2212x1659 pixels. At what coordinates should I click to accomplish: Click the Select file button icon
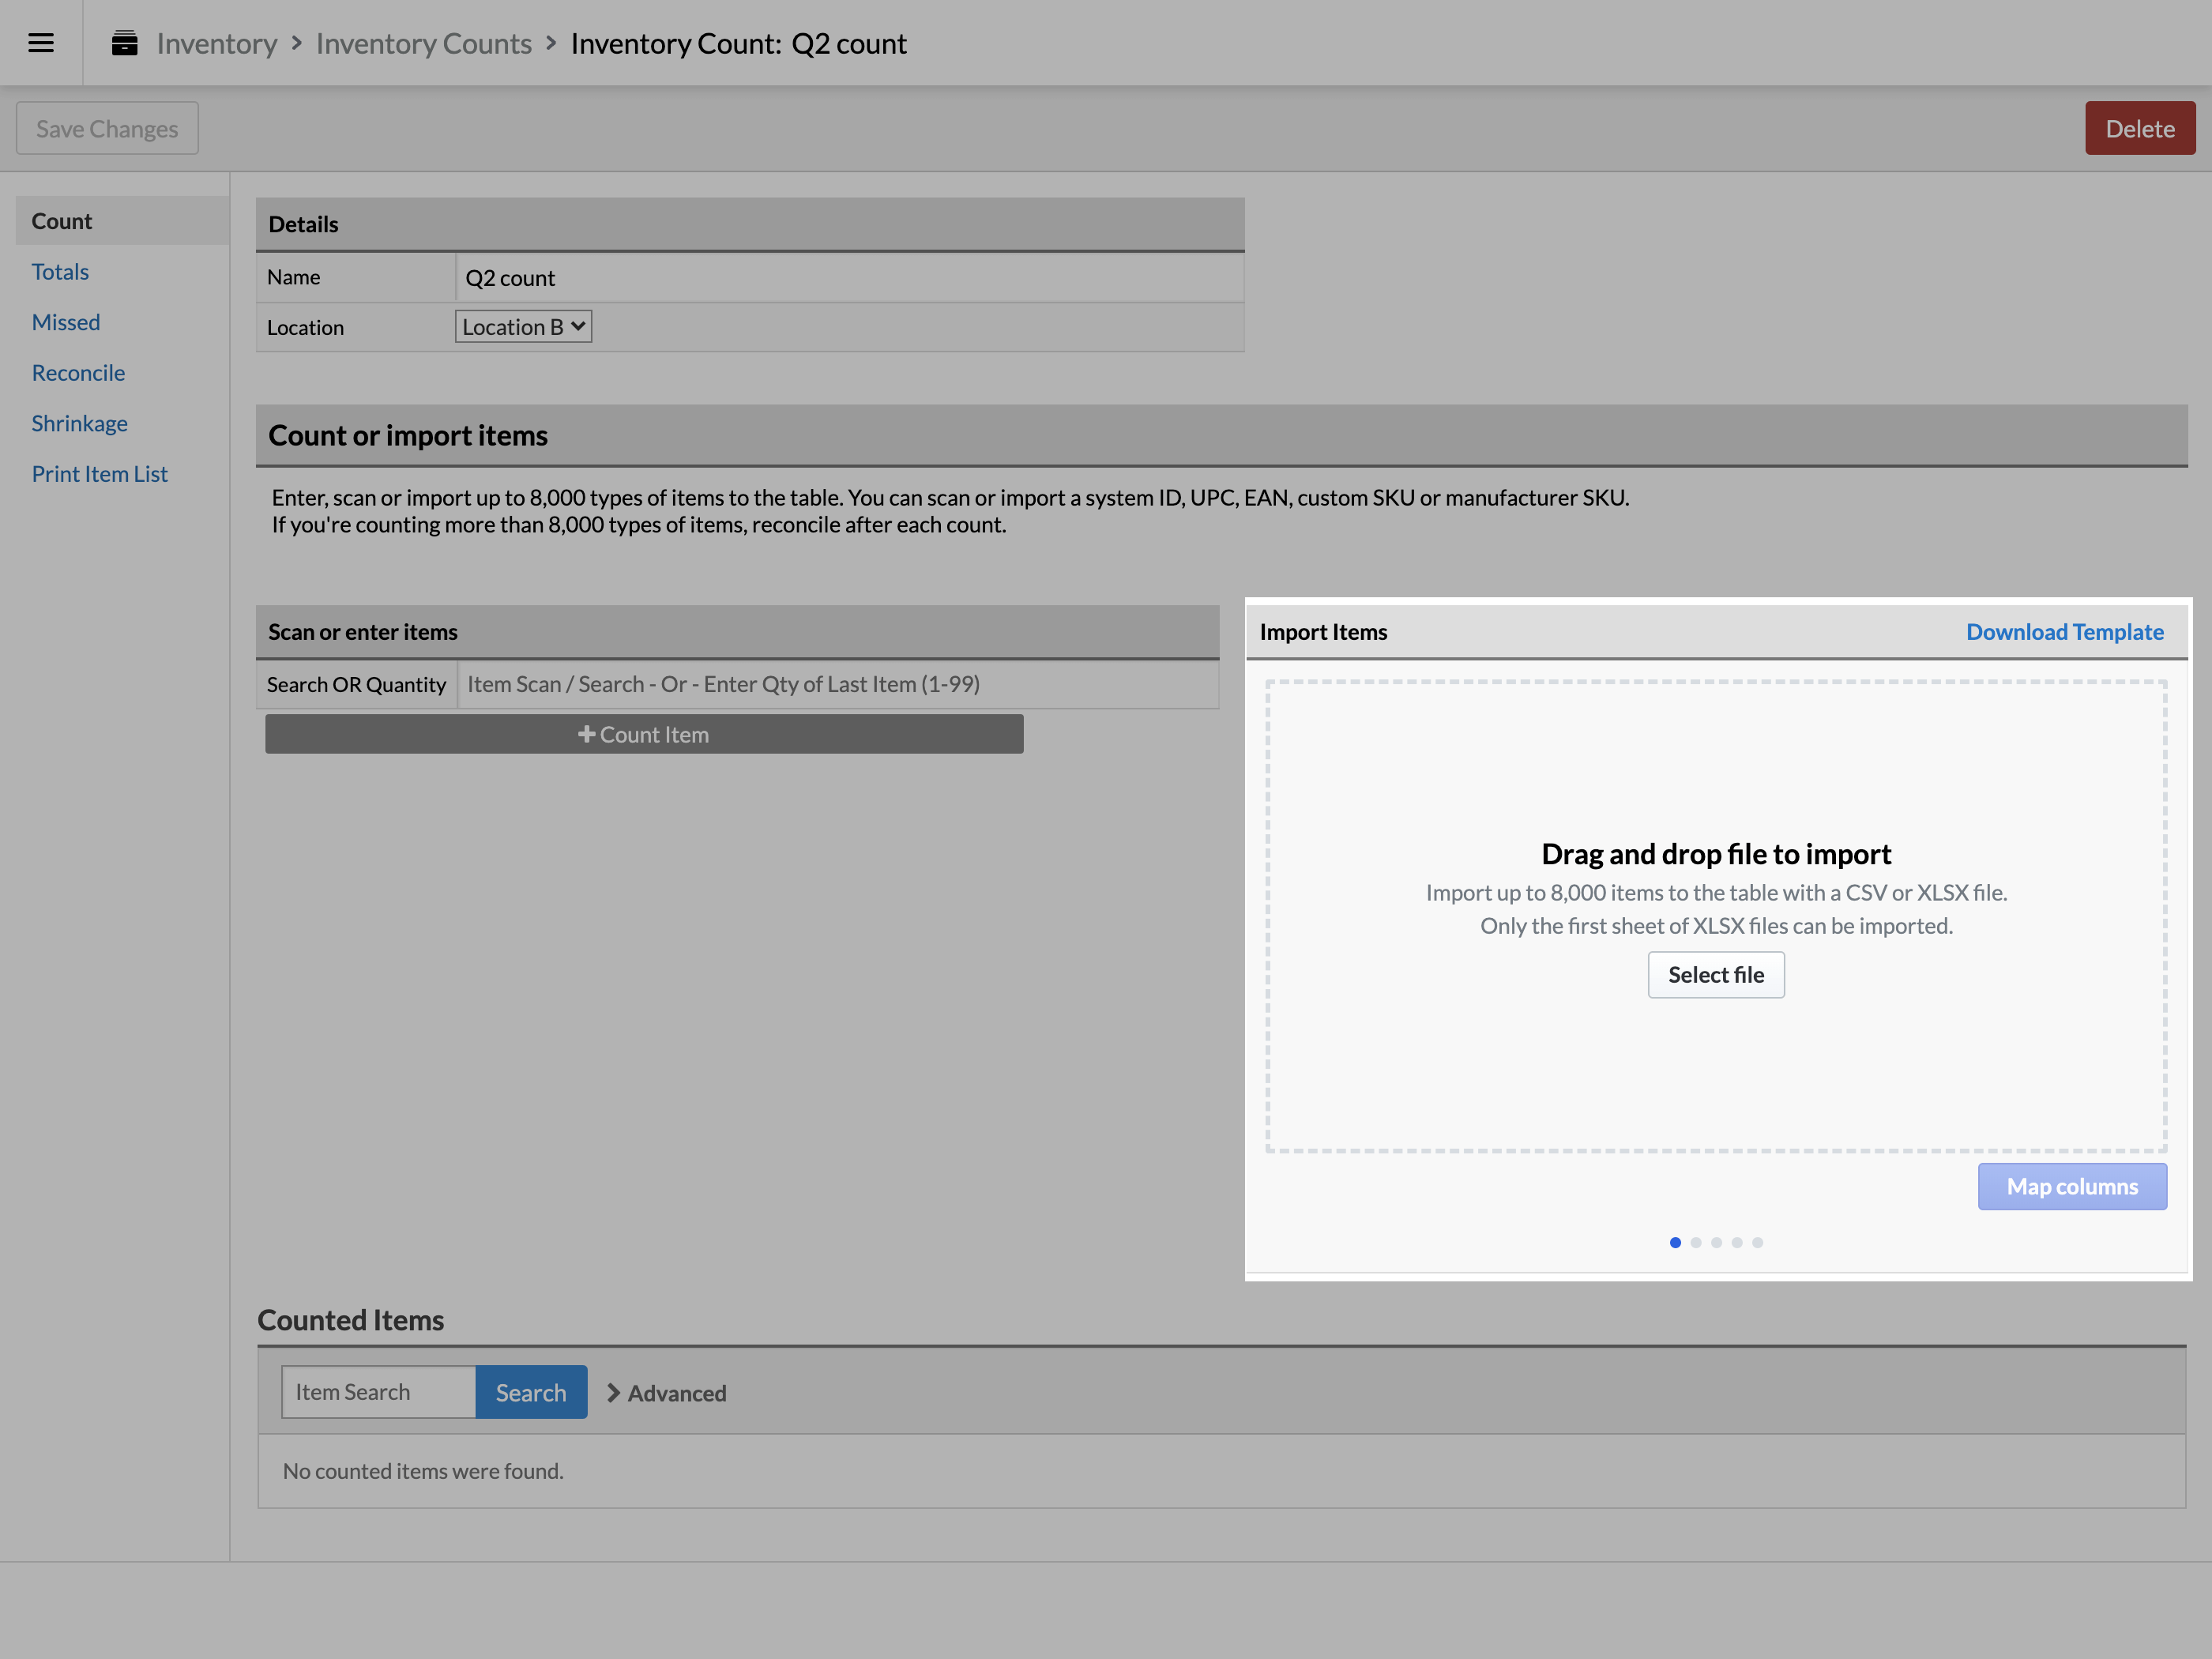(x=1716, y=974)
